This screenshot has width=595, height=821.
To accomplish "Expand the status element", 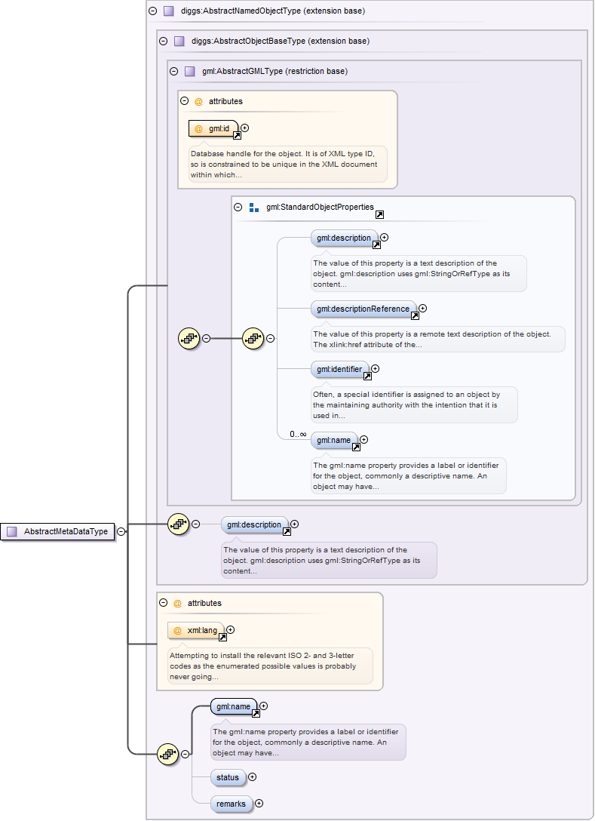I will coord(252,776).
